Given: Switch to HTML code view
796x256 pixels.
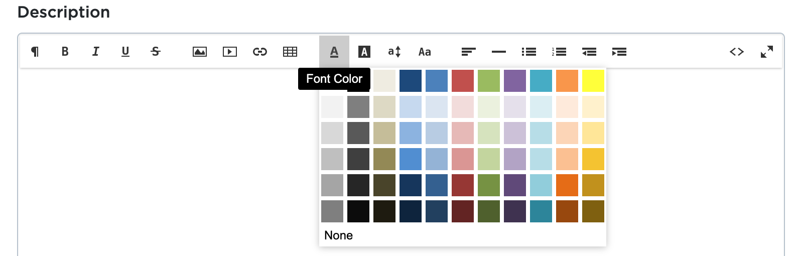Looking at the screenshot, I should point(737,52).
